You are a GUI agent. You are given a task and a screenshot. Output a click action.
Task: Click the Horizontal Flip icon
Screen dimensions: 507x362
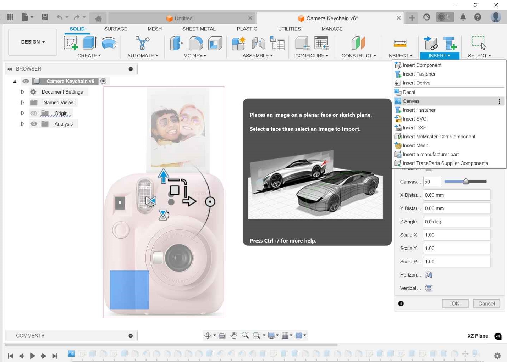(429, 275)
